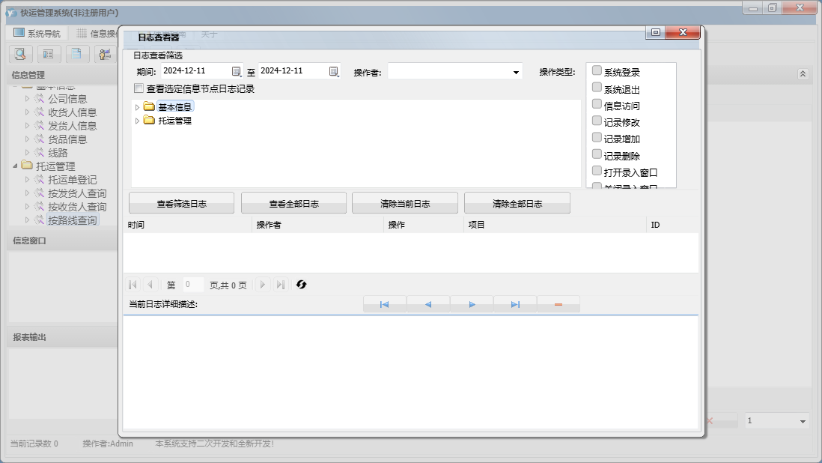Image resolution: width=822 pixels, height=463 pixels.
Task: Go to last page of log list
Action: 281,284
